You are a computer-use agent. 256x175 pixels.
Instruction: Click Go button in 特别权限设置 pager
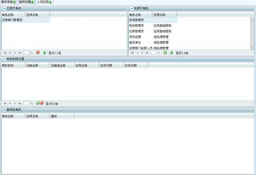32,103
